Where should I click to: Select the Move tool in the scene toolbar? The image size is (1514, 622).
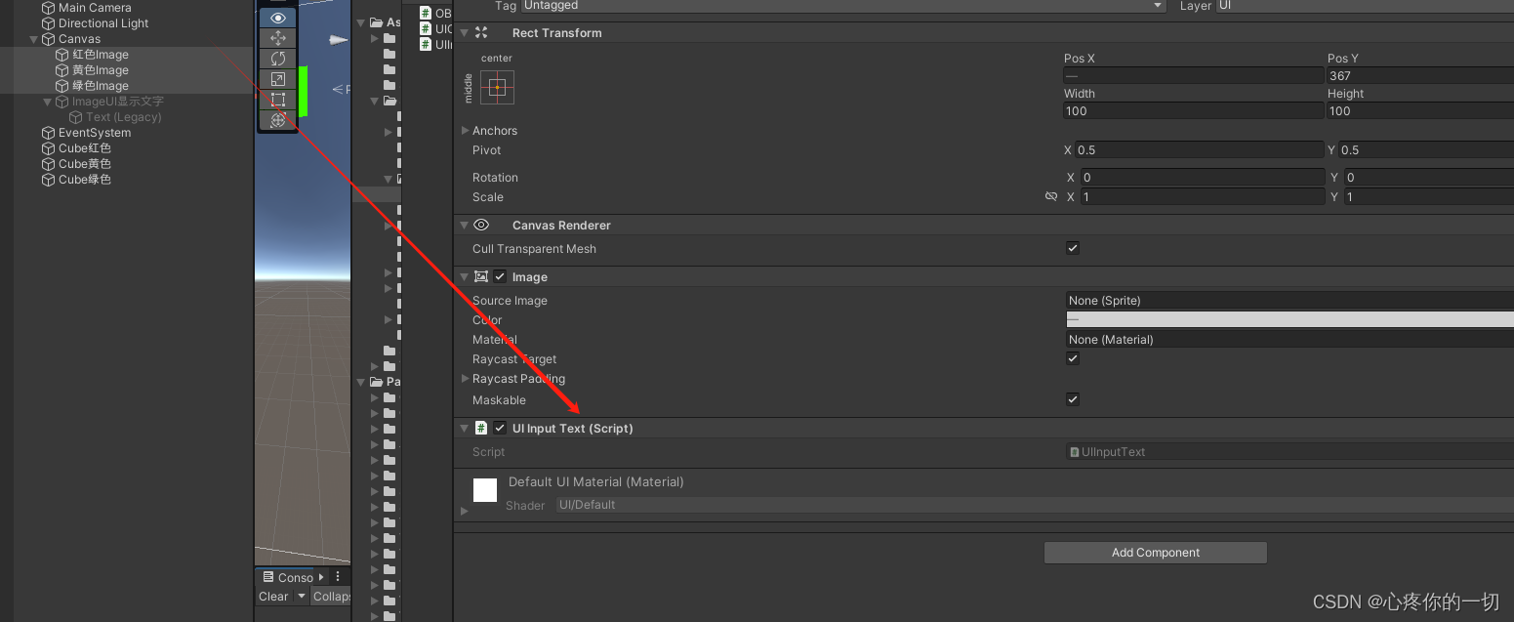278,38
